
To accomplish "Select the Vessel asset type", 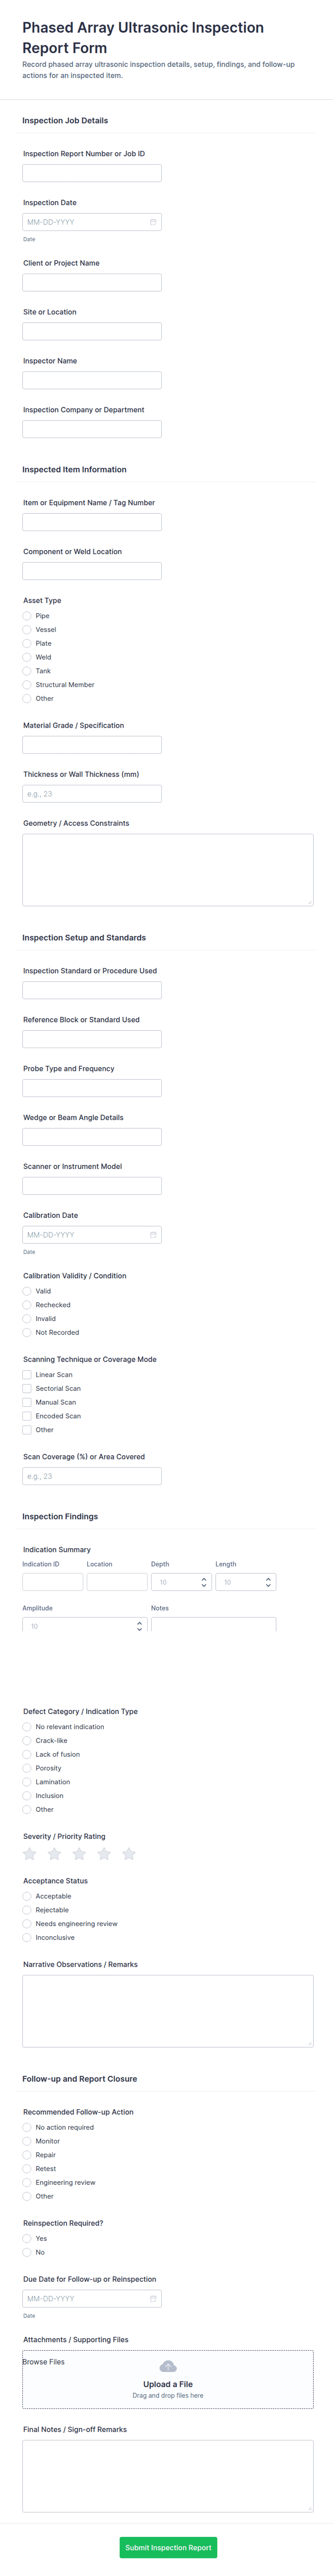I will 27,630.
